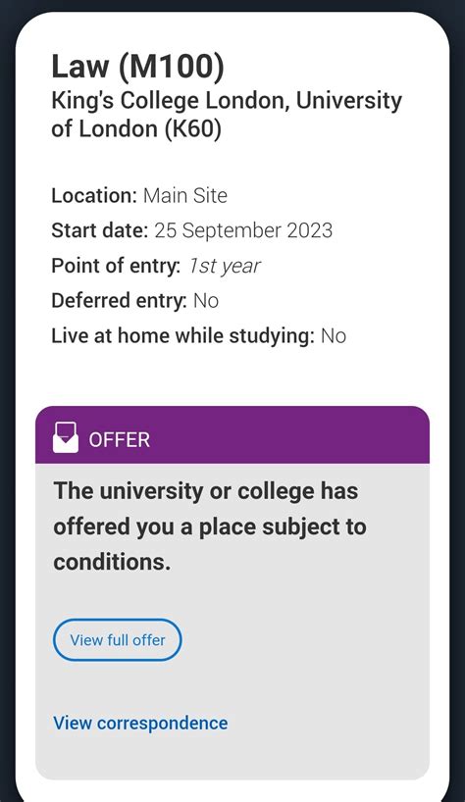Click the Main Site location value
Screen dimensions: 465x802
(x=185, y=196)
